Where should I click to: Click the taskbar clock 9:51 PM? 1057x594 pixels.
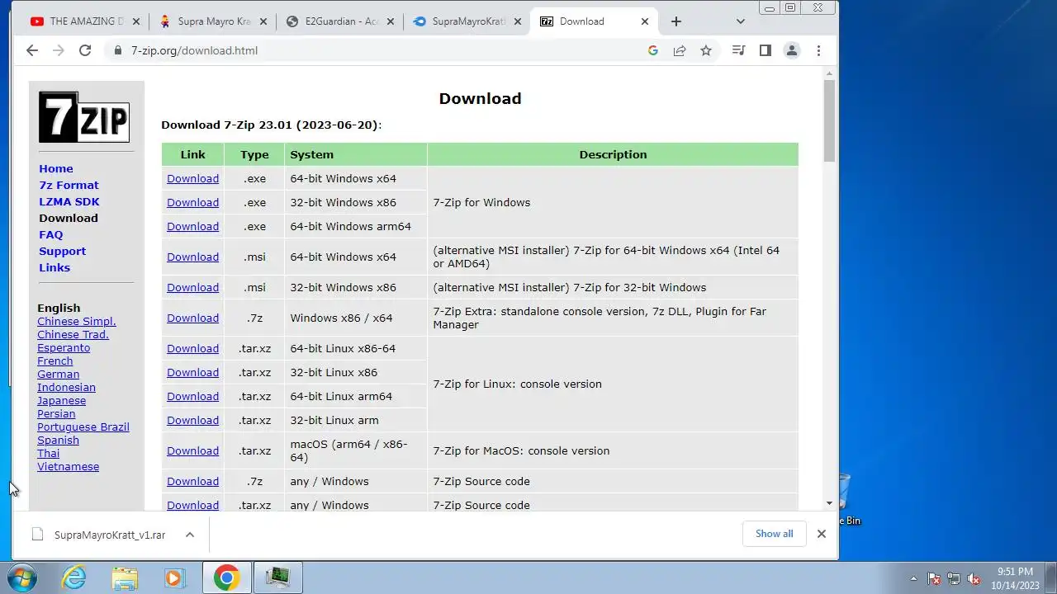pyautogui.click(x=1015, y=578)
